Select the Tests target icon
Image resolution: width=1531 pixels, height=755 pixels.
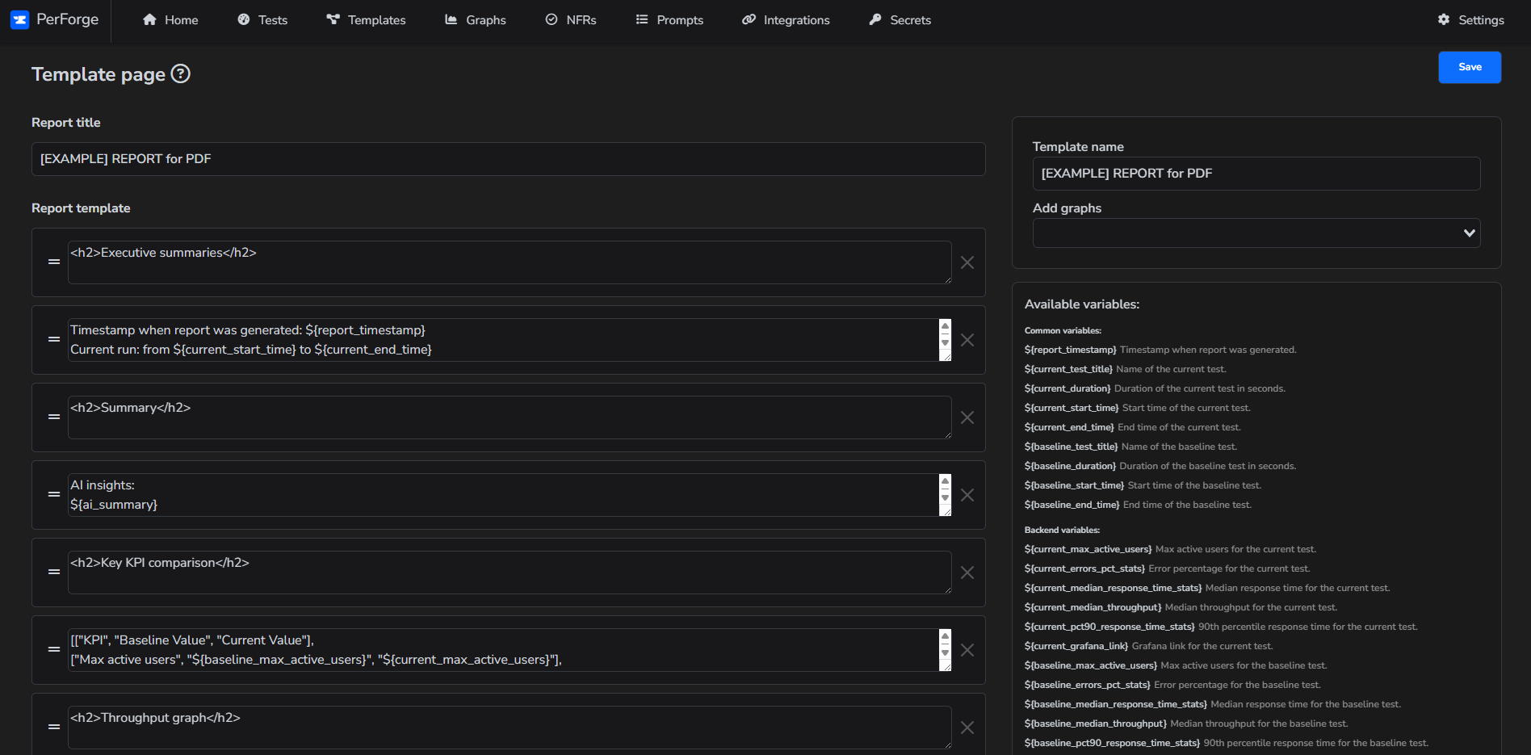(x=243, y=19)
